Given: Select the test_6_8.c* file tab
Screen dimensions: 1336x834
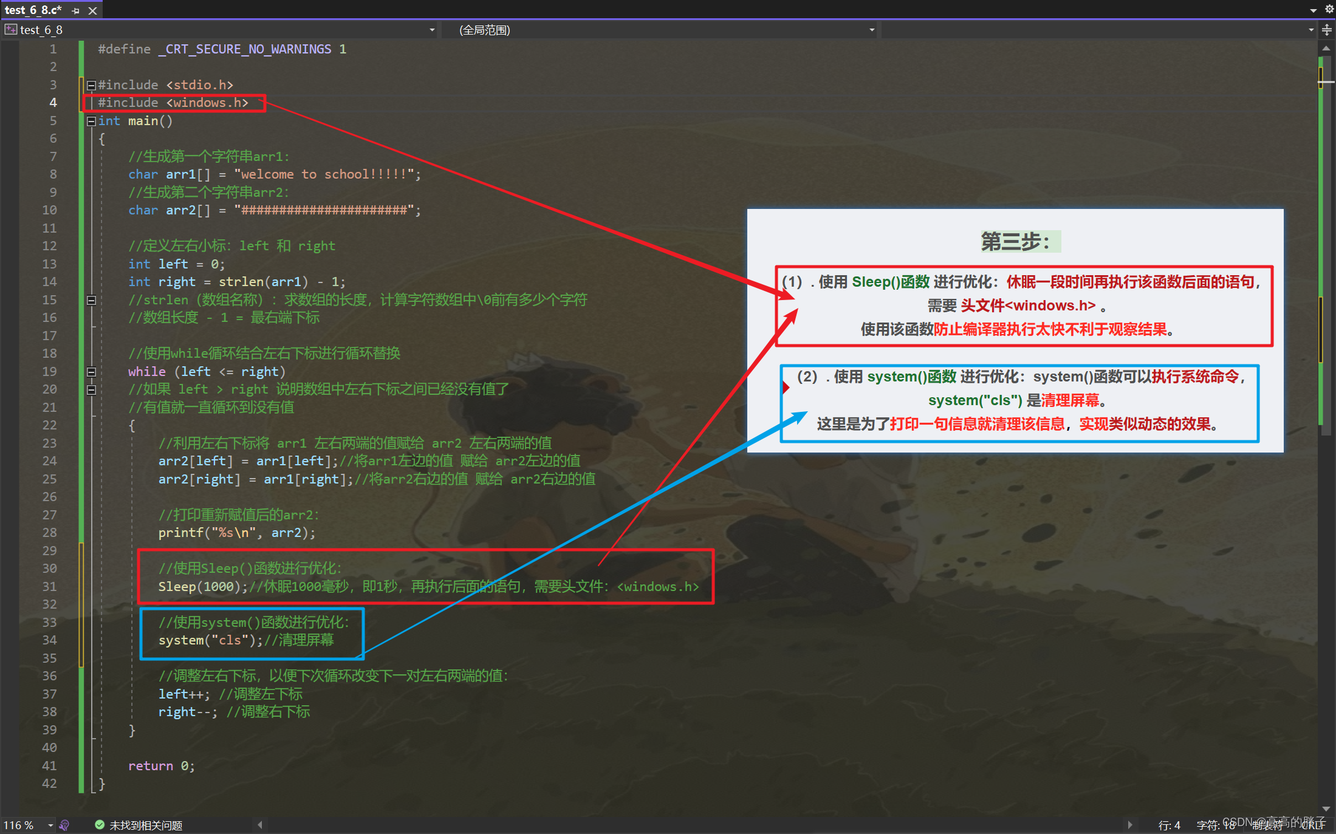Looking at the screenshot, I should pyautogui.click(x=33, y=10).
